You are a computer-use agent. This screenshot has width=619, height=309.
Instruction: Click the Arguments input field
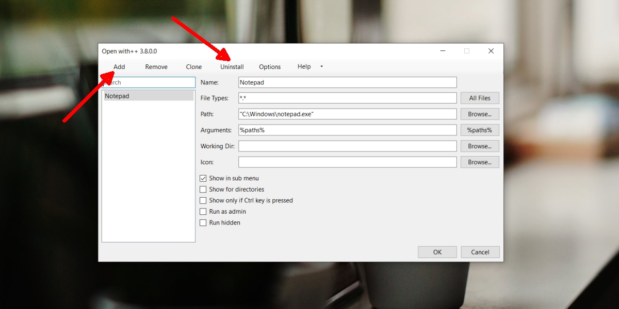[348, 130]
